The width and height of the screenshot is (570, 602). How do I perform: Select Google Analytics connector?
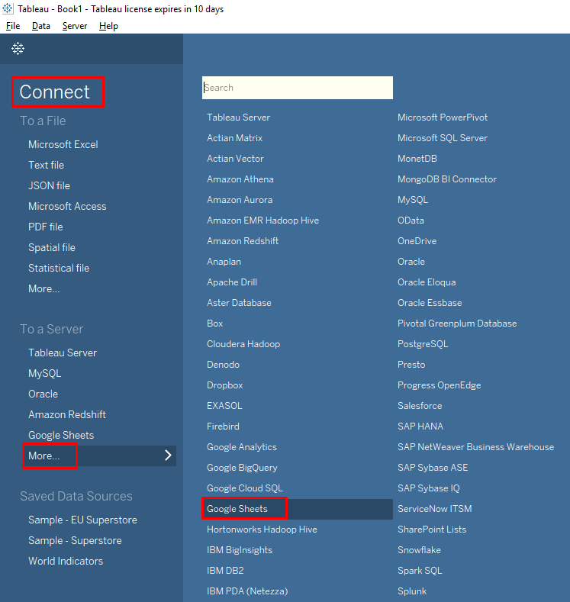(242, 447)
